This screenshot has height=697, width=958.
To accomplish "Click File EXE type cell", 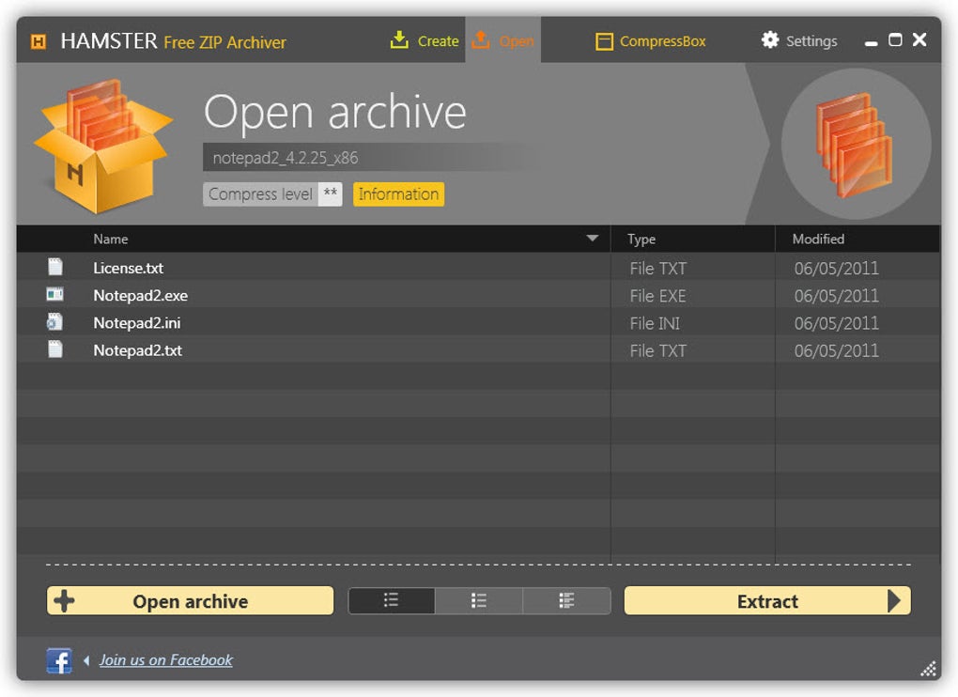I will [657, 296].
